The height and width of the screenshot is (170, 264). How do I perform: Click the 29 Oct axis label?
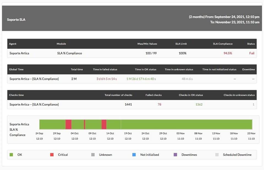click(163, 133)
